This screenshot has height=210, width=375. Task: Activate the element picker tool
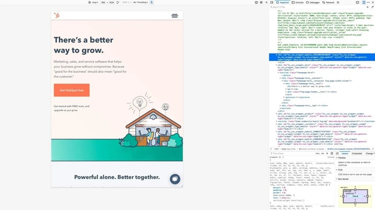(x=272, y=2)
